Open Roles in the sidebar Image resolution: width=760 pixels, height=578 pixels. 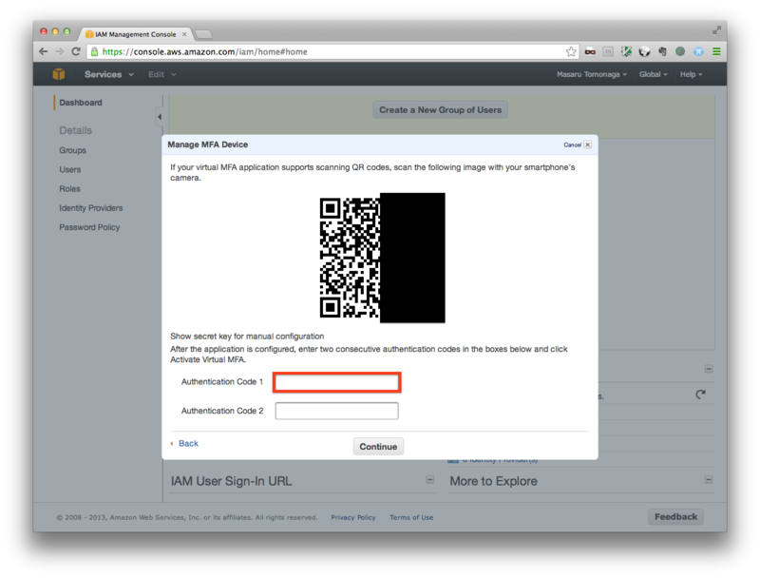pyautogui.click(x=69, y=188)
